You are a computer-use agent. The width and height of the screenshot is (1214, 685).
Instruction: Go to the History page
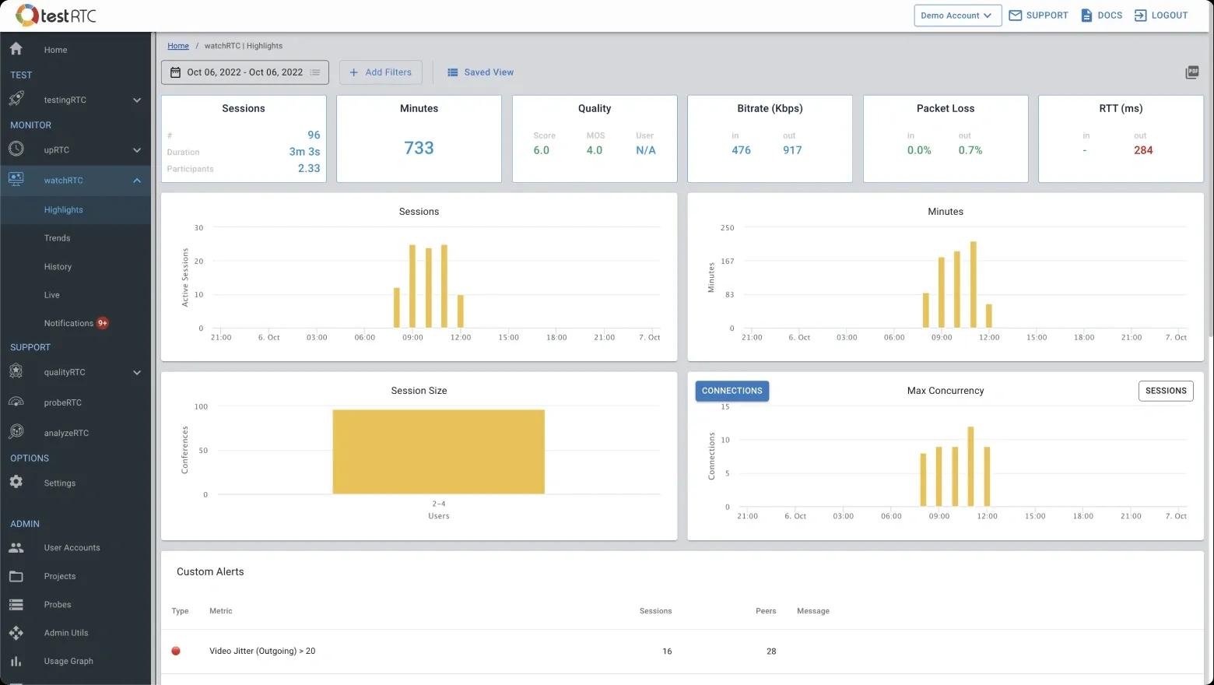point(58,266)
